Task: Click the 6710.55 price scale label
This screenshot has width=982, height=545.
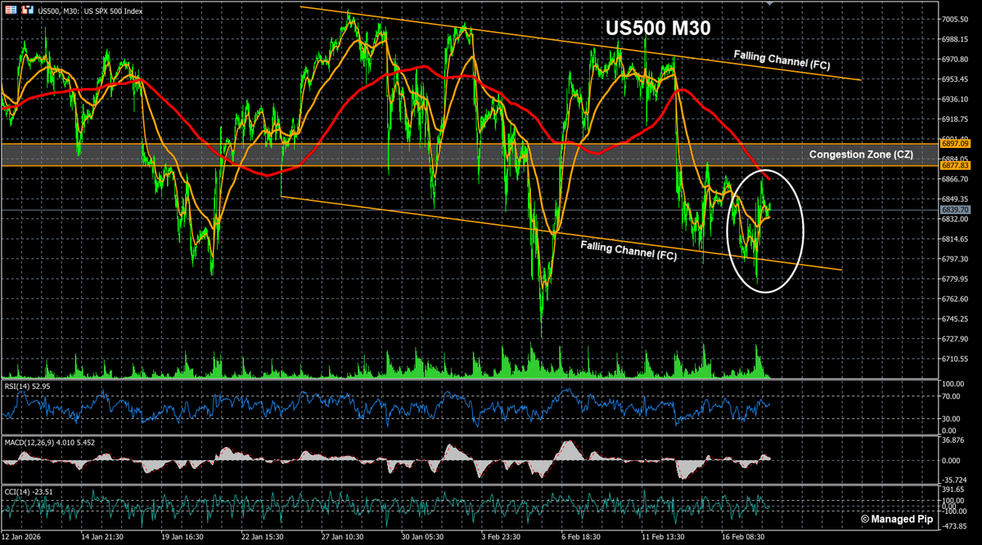Action: (955, 359)
